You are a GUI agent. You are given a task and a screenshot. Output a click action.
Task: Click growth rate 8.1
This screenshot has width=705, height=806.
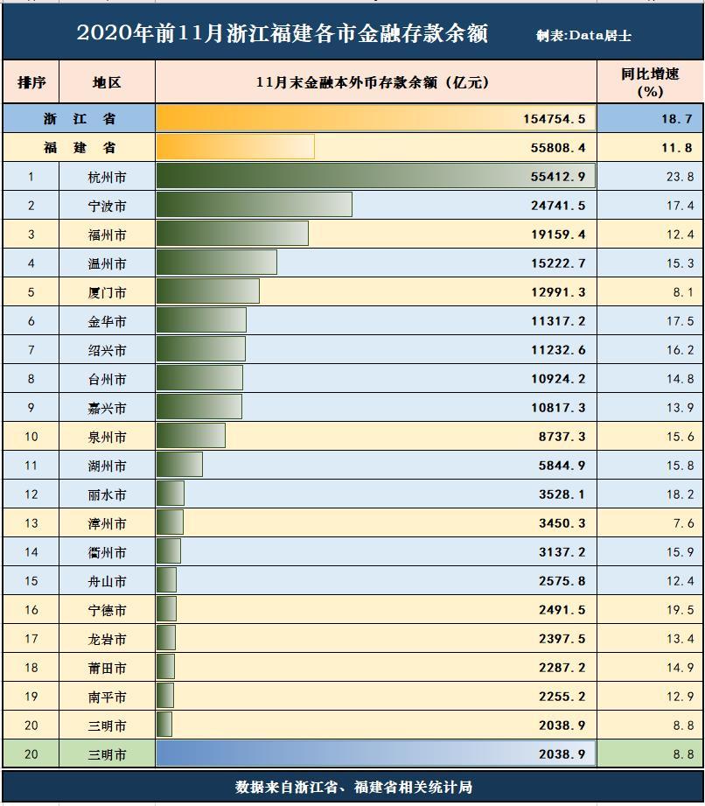(x=683, y=292)
